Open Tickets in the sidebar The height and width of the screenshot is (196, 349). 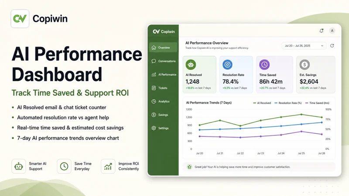point(163,88)
